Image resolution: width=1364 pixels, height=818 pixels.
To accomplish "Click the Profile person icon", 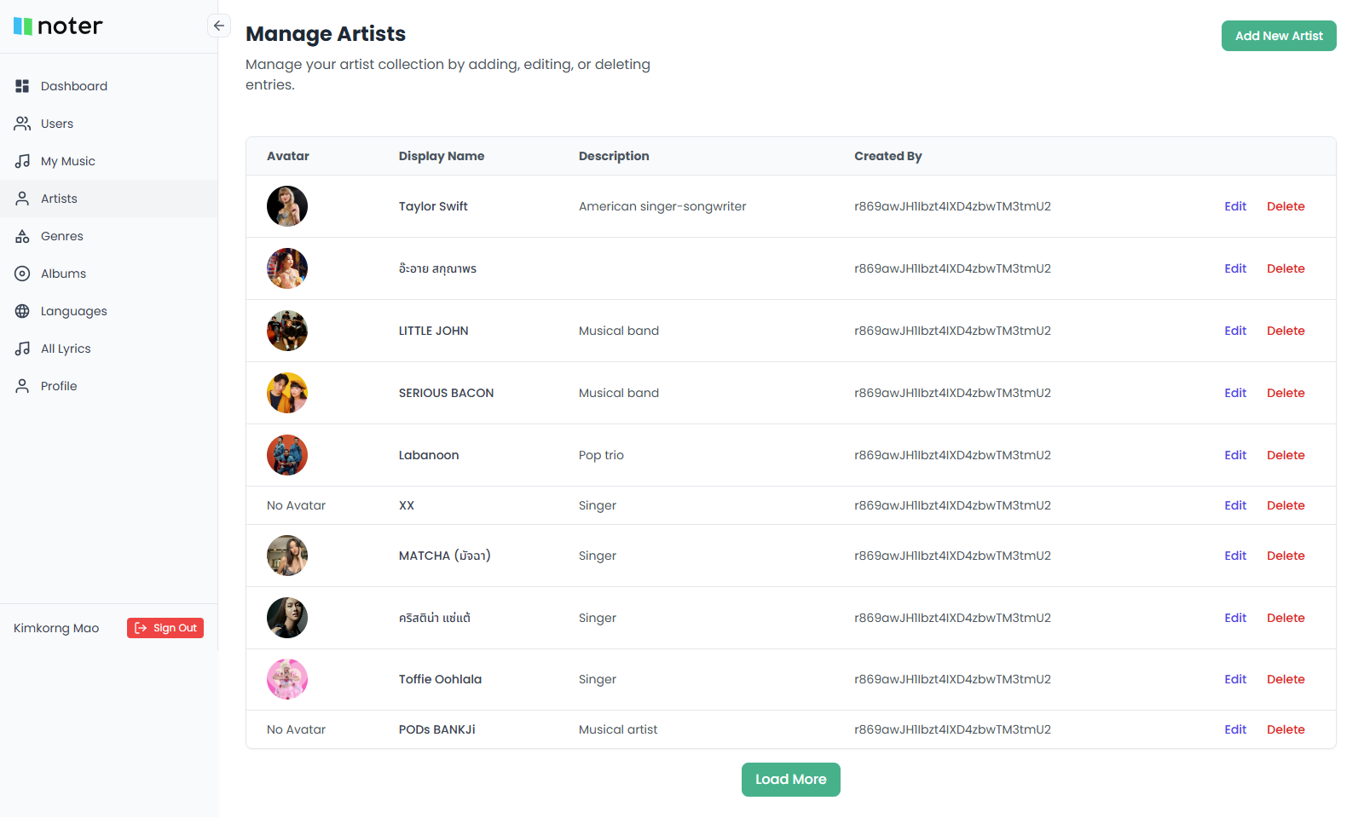I will [22, 386].
